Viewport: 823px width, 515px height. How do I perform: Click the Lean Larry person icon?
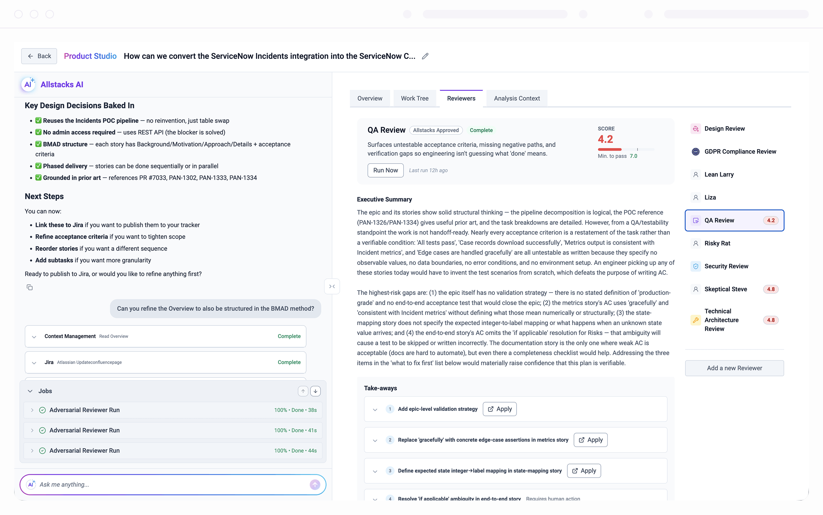click(696, 174)
